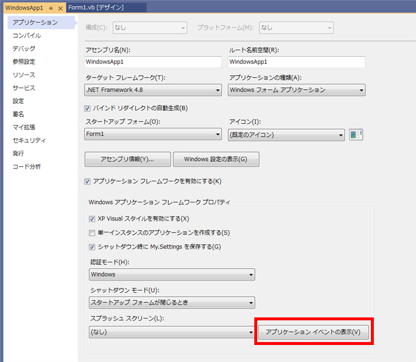This screenshot has width=416, height=362.
Task: Close the WindowsApp1 tab
Action: [60, 8]
